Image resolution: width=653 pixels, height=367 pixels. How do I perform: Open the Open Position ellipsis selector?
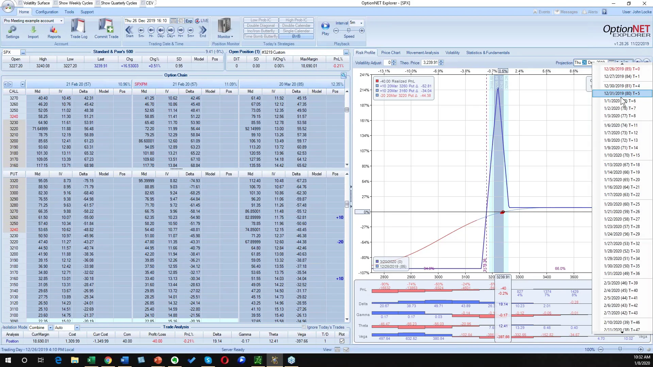(x=346, y=52)
